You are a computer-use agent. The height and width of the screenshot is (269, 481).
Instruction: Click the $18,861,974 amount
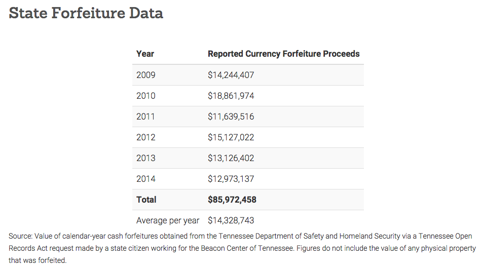point(231,96)
